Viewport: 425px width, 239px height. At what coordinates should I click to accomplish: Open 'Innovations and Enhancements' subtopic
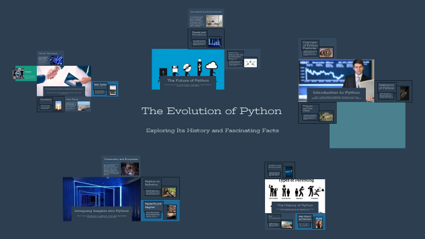(206, 19)
